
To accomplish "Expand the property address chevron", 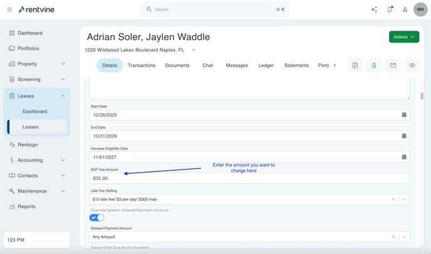I will 194,50.
